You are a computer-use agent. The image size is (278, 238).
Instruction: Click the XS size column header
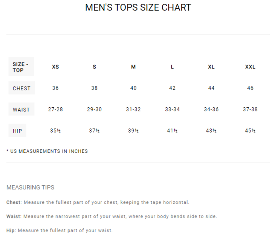tap(55, 67)
